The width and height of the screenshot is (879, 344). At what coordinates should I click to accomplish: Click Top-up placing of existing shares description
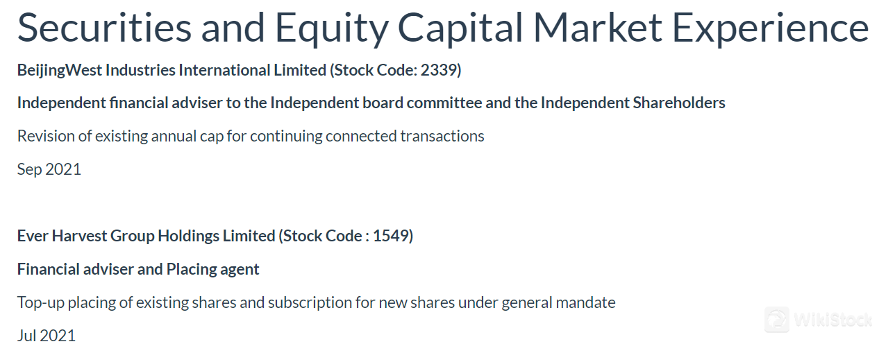316,302
